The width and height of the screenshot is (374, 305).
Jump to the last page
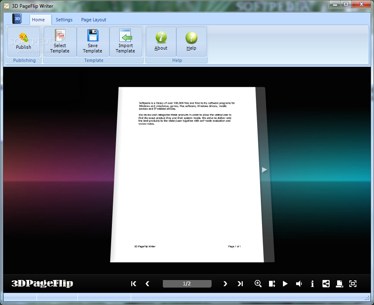pyautogui.click(x=240, y=284)
